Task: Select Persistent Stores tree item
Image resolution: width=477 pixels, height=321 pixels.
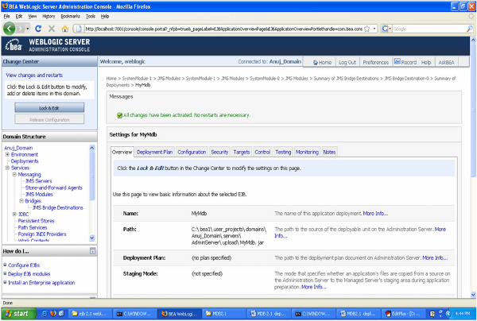Action: point(36,221)
